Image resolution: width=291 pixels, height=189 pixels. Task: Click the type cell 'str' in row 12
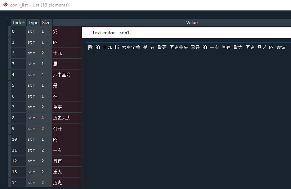click(x=33, y=161)
